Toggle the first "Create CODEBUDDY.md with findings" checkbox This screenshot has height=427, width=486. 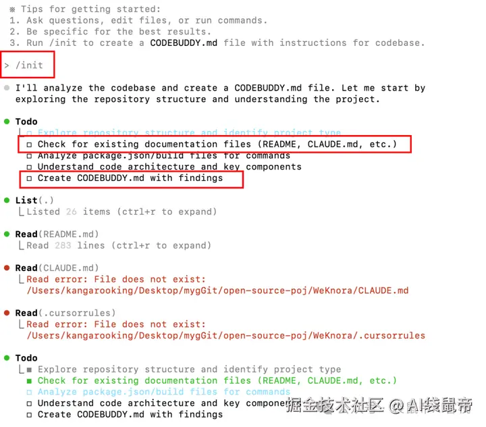pyautogui.click(x=29, y=178)
